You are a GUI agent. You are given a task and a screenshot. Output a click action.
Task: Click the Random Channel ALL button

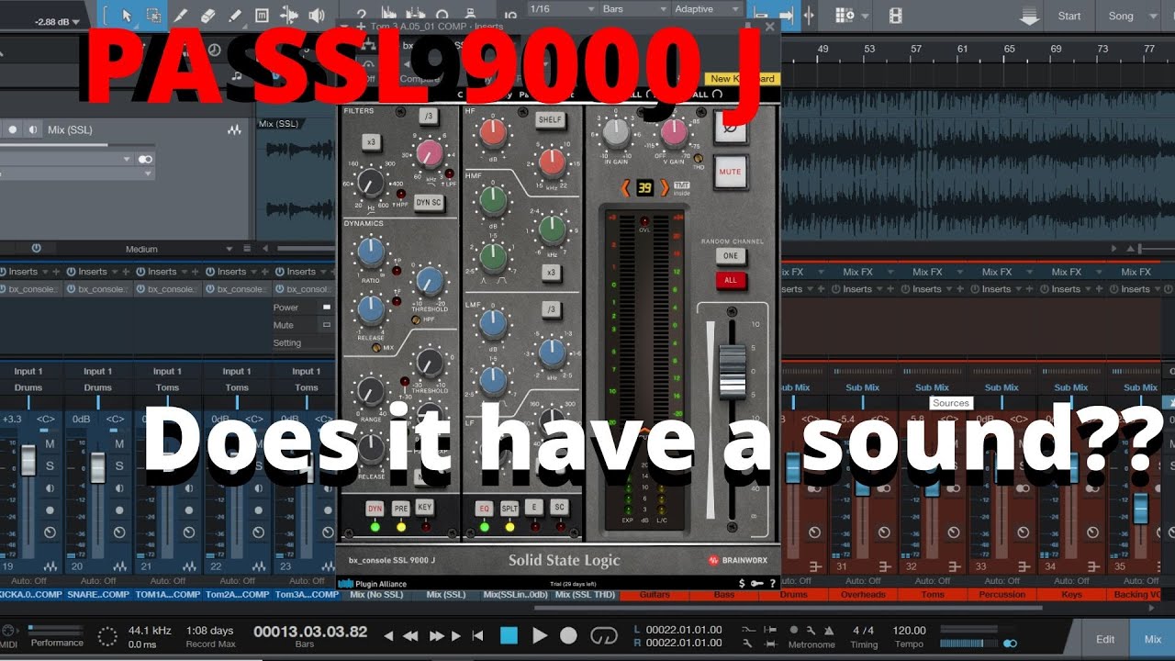tap(731, 281)
